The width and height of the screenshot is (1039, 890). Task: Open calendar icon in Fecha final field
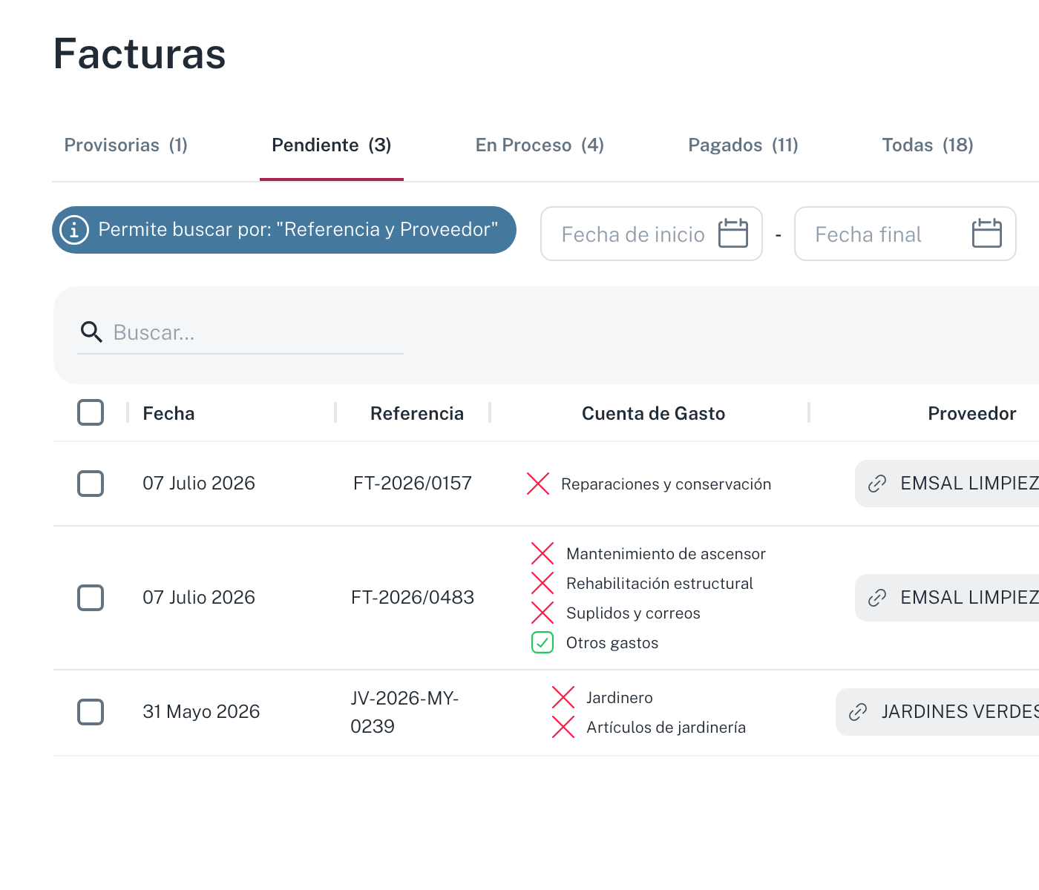pos(987,234)
